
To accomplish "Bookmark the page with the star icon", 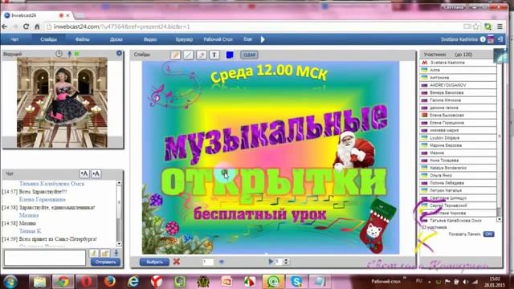I will [476, 26].
